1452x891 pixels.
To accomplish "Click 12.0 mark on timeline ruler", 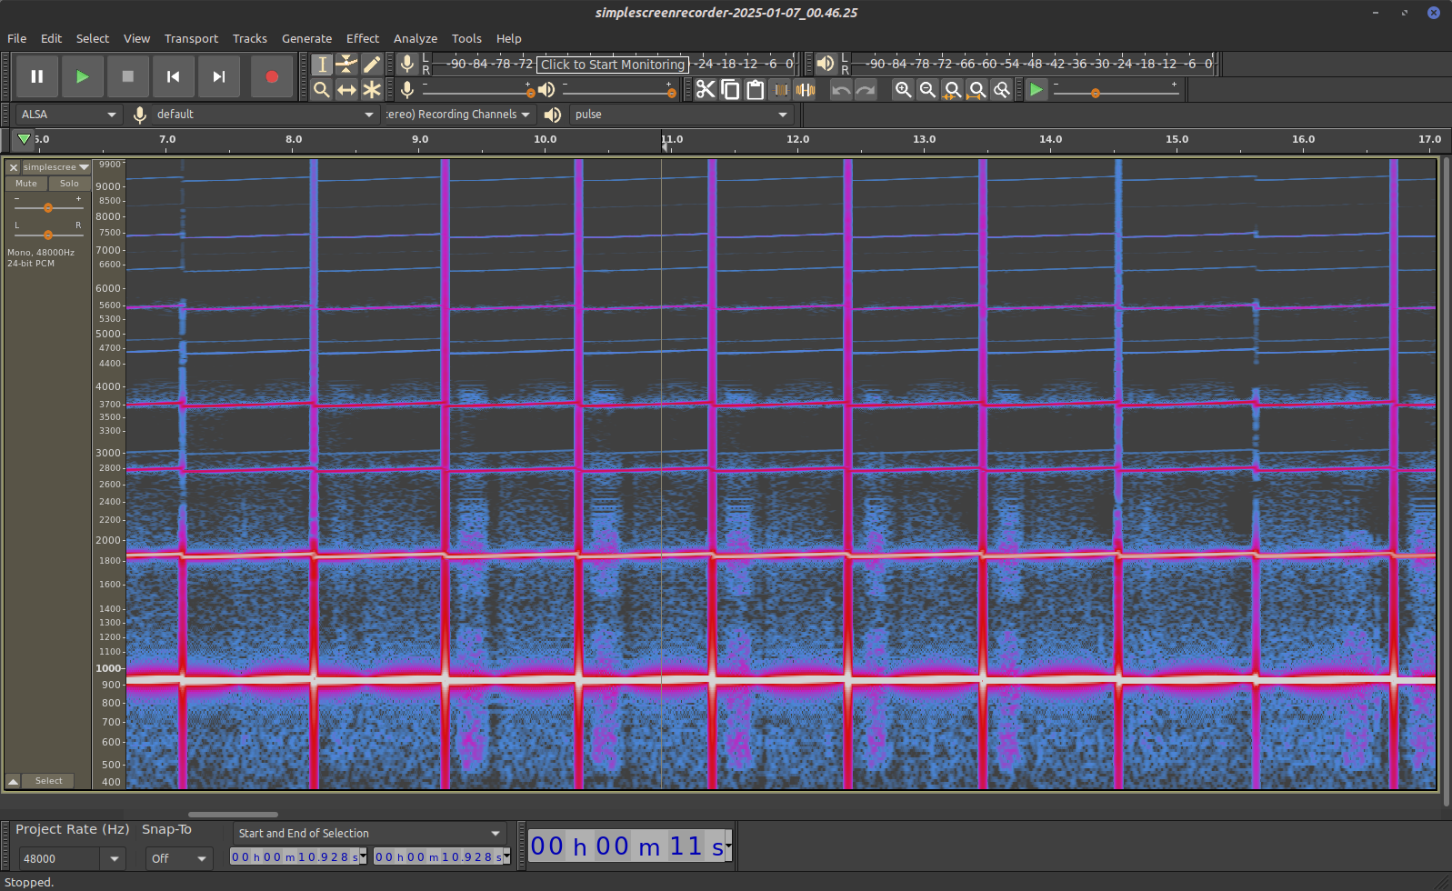I will tap(797, 139).
